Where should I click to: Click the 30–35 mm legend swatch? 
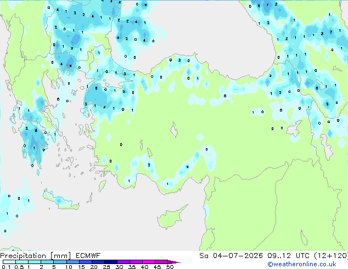123,262
